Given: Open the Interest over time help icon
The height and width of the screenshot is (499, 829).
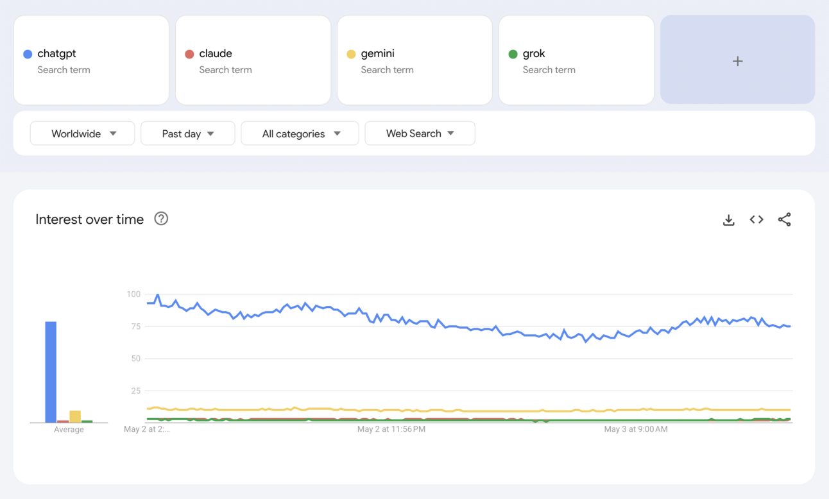Looking at the screenshot, I should click(161, 219).
